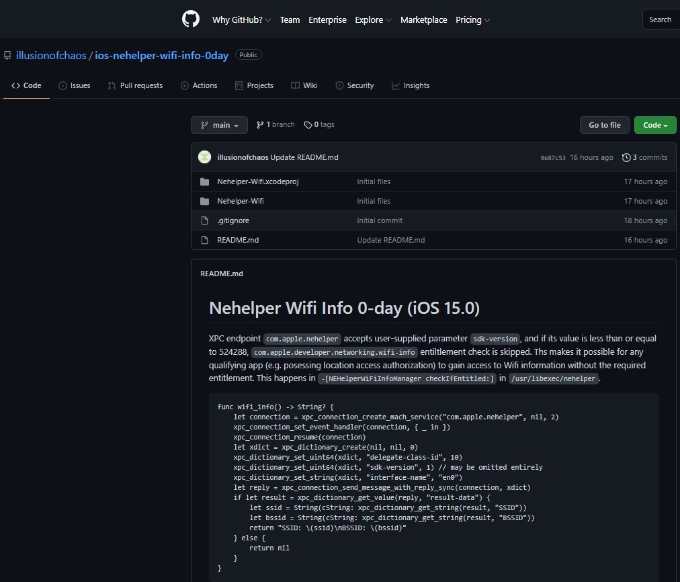Click the Nehelper-Wifi folder icon

[x=205, y=201]
